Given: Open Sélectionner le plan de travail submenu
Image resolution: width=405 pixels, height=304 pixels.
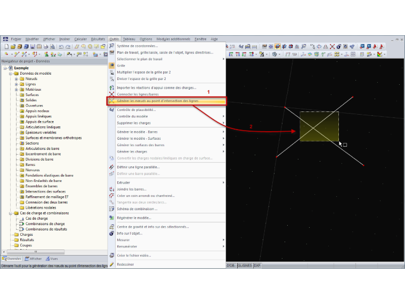Looking at the screenshot, I should click(167, 59).
